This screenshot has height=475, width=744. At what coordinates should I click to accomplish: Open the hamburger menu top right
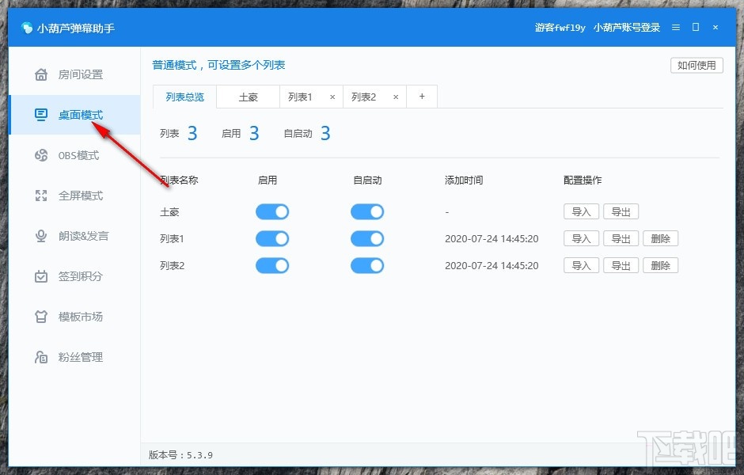click(675, 26)
